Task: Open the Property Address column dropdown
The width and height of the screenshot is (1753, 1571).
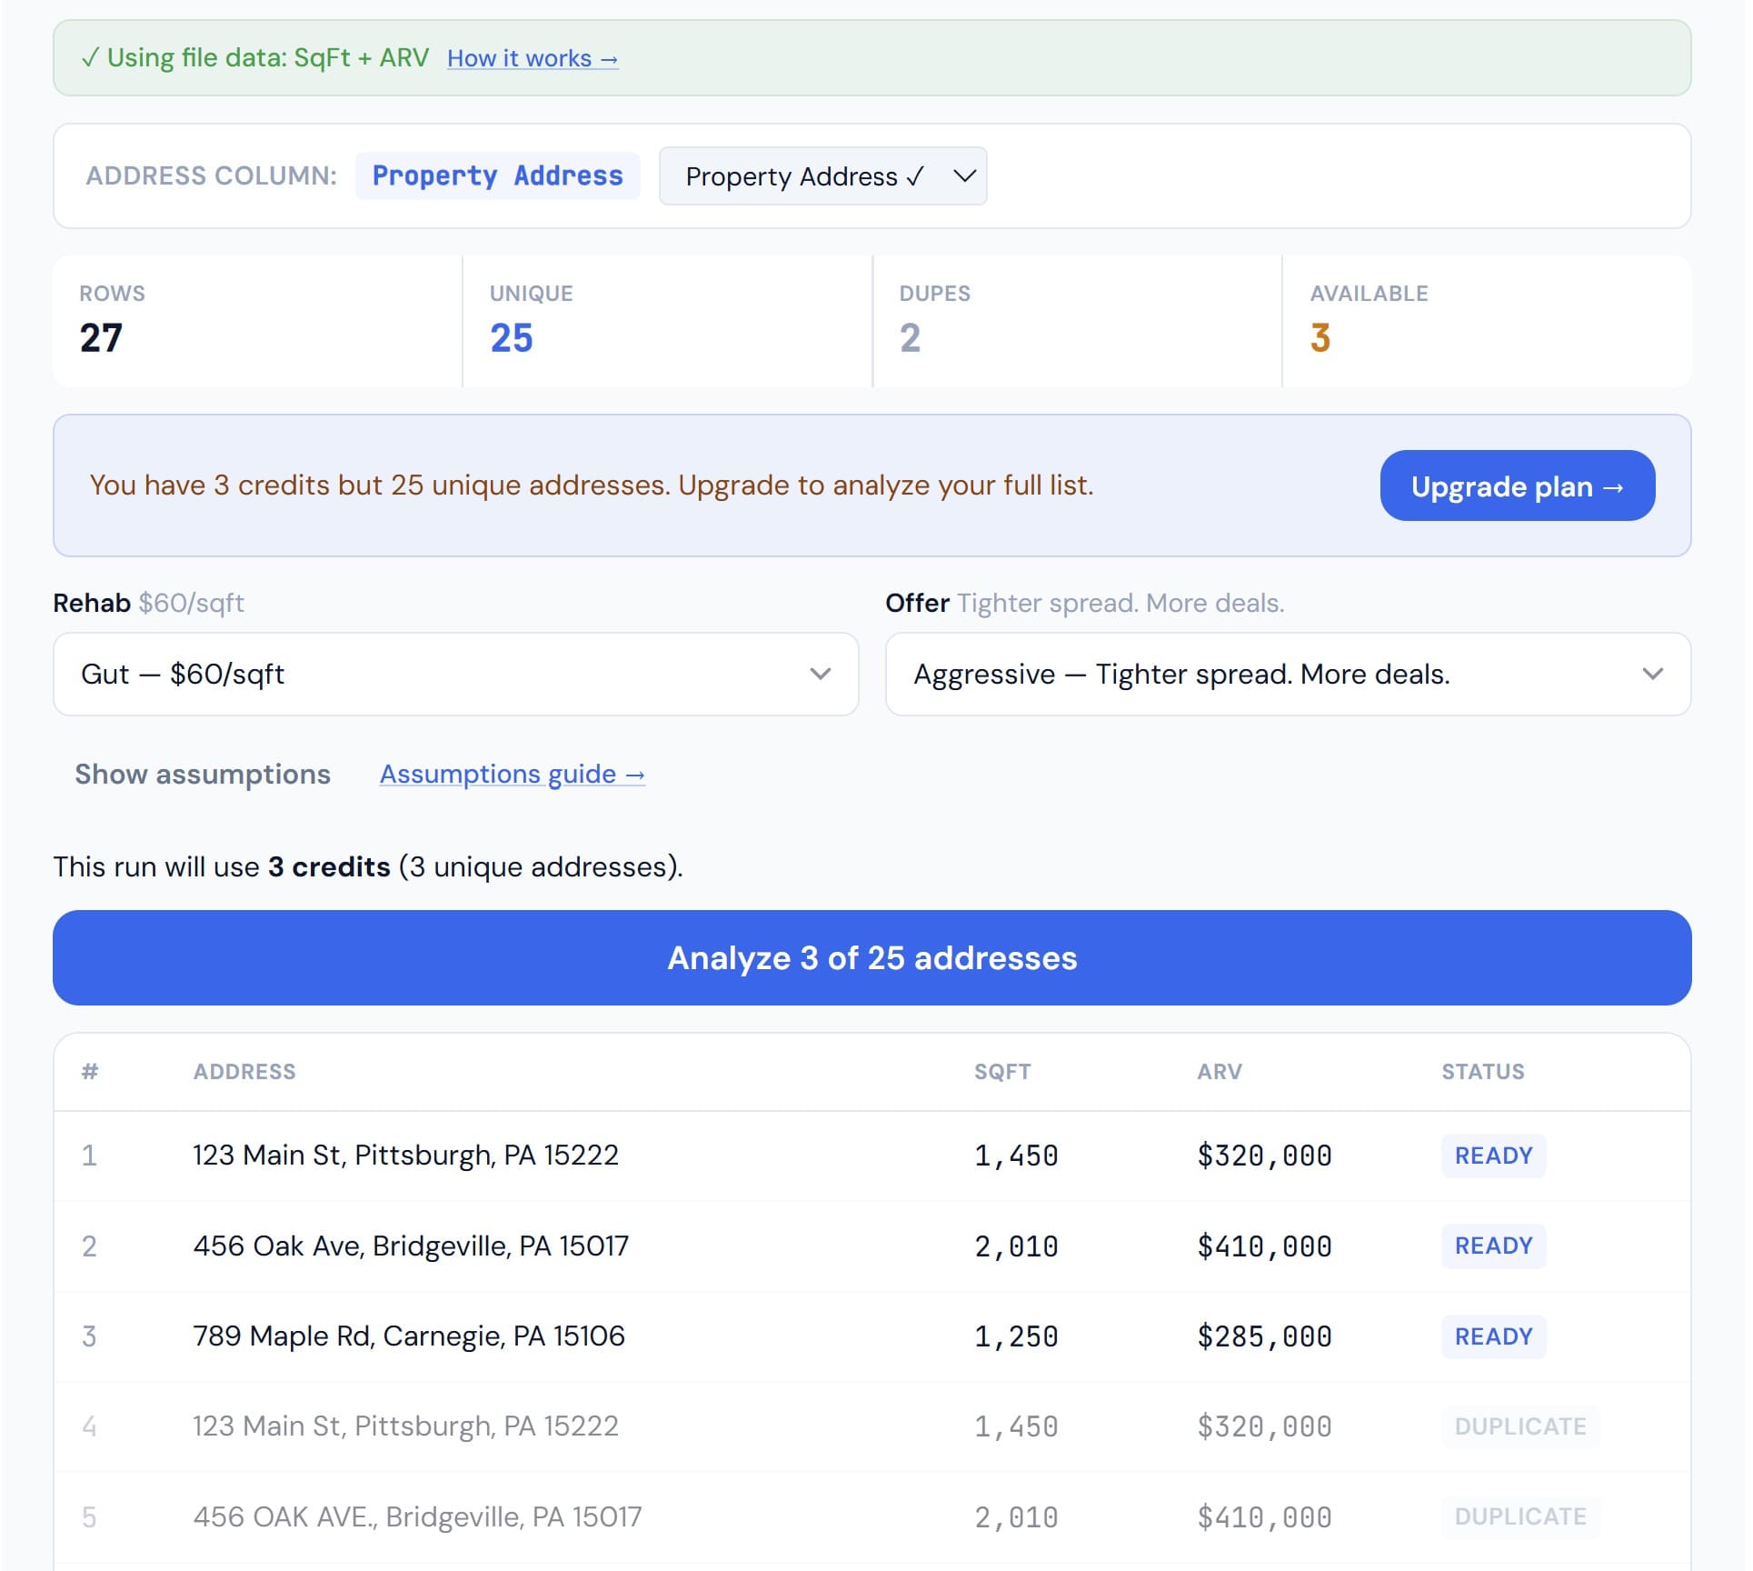Action: (822, 176)
